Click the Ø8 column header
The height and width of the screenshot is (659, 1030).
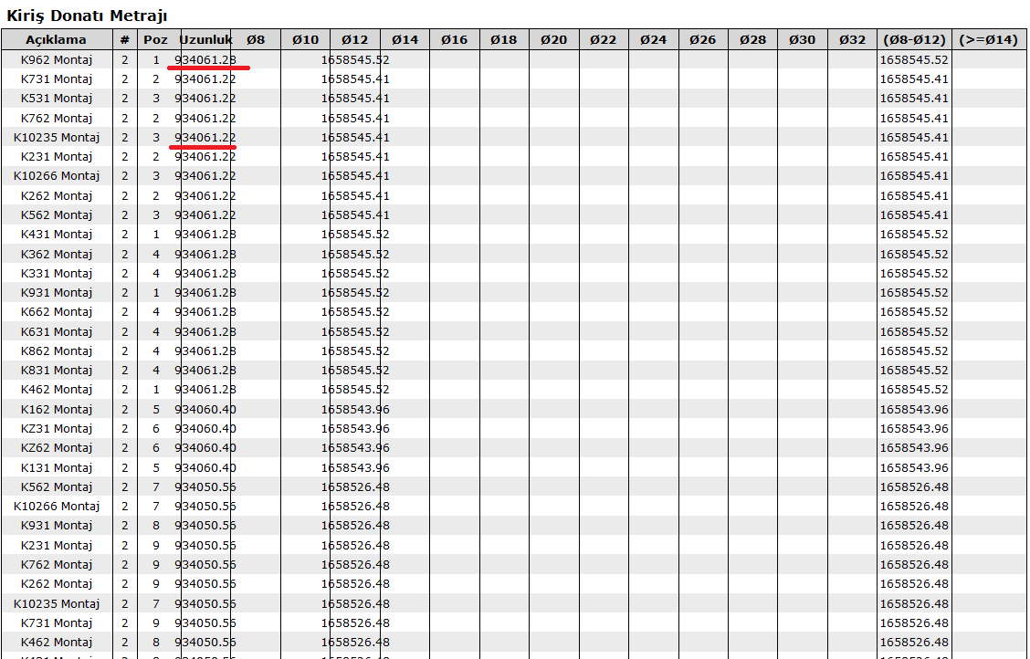[257, 40]
